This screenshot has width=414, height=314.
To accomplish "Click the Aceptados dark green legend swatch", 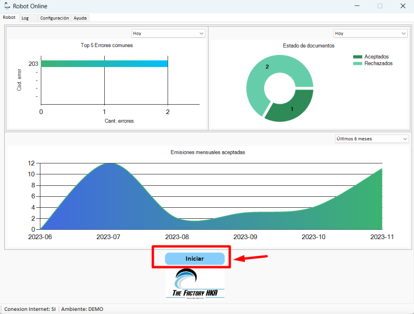I will tap(357, 57).
